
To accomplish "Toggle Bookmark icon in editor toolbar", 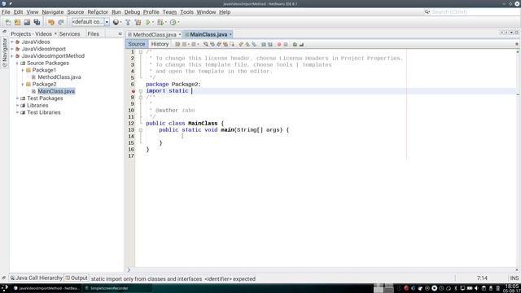I will (254, 44).
